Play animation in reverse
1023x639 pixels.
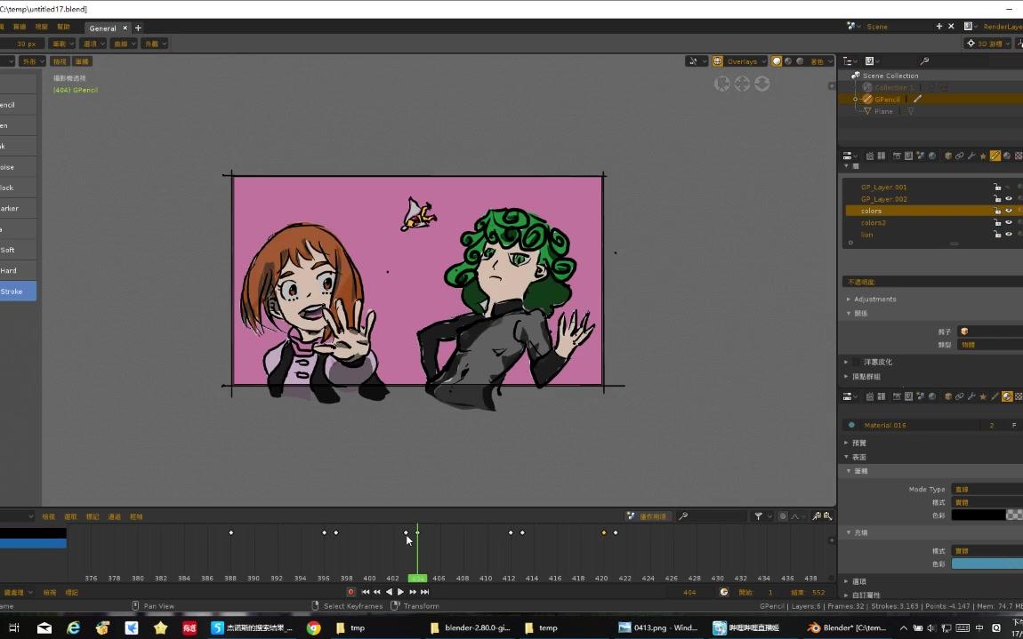point(389,592)
